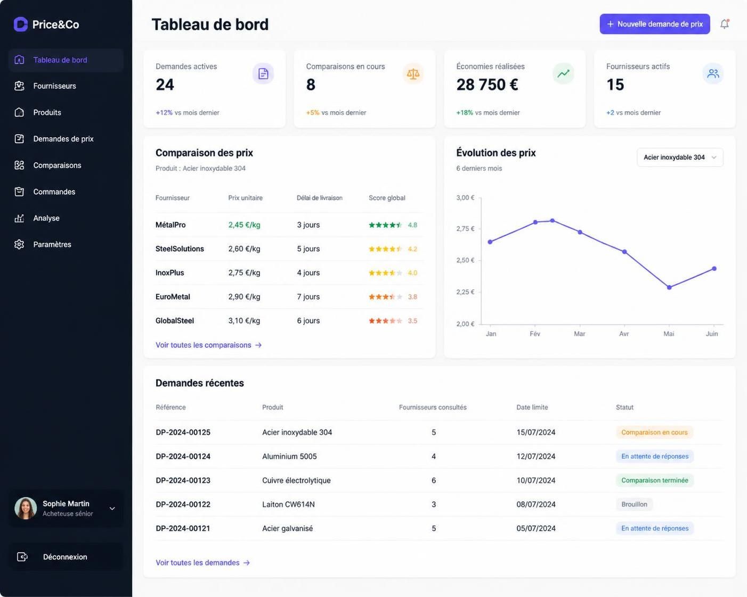This screenshot has height=597, width=747.
Task: Click the Paramètres gear icon in sidebar
Action: pyautogui.click(x=19, y=244)
